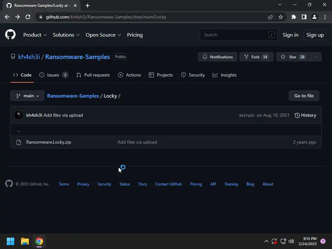Open the Status footer link
Image resolution: width=332 pixels, height=249 pixels.
[125, 184]
